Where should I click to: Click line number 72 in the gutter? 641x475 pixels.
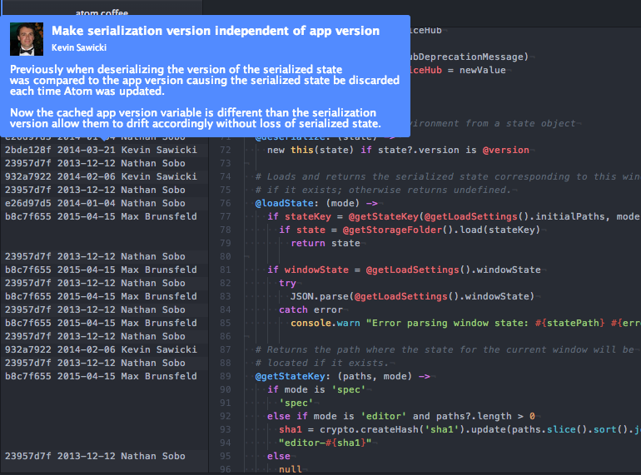tap(226, 150)
